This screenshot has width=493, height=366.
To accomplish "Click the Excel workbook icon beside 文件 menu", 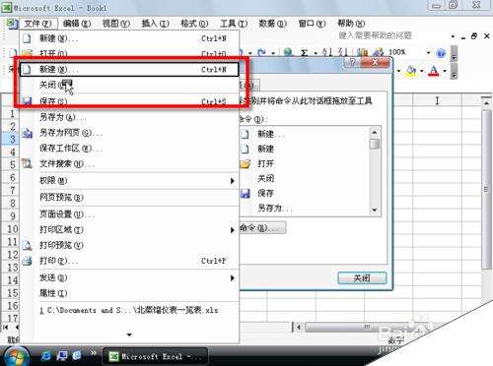I will pyautogui.click(x=12, y=24).
